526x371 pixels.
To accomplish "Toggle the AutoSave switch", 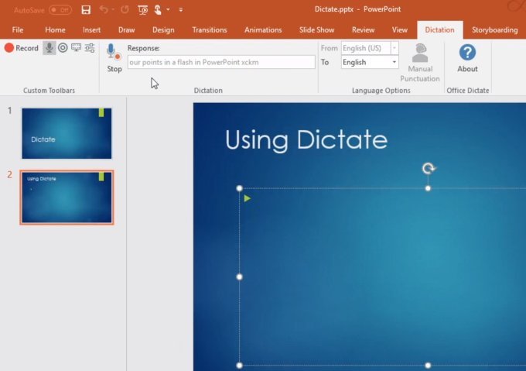I will (x=60, y=10).
